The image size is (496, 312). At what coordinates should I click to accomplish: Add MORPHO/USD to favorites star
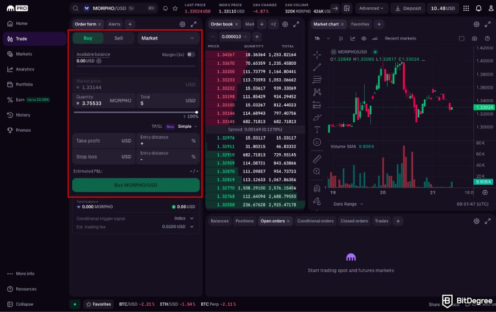coord(175,8)
